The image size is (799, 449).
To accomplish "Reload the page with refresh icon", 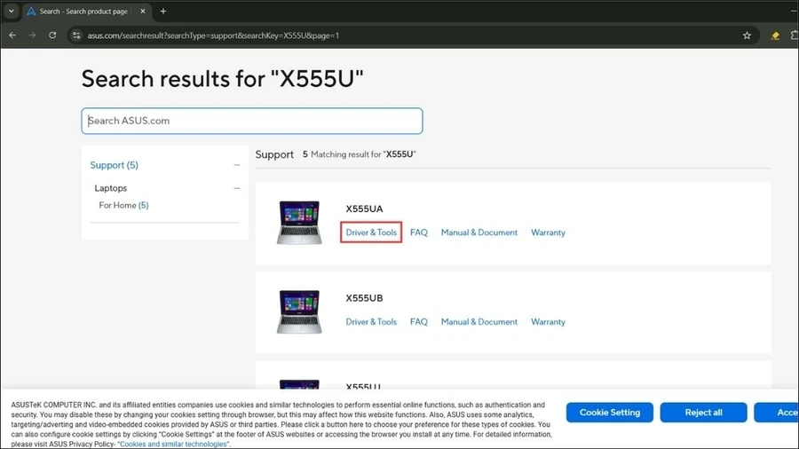I will 52,35.
